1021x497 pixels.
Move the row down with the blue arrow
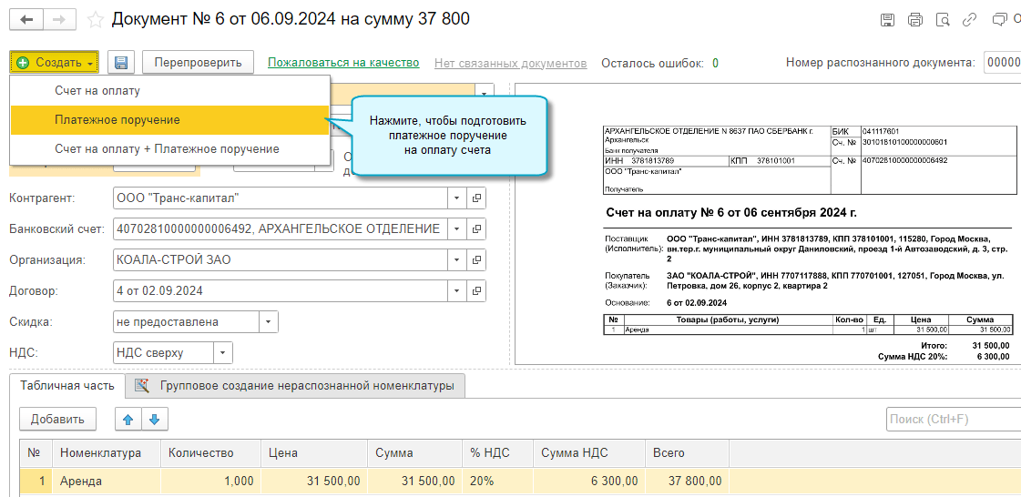click(x=154, y=419)
